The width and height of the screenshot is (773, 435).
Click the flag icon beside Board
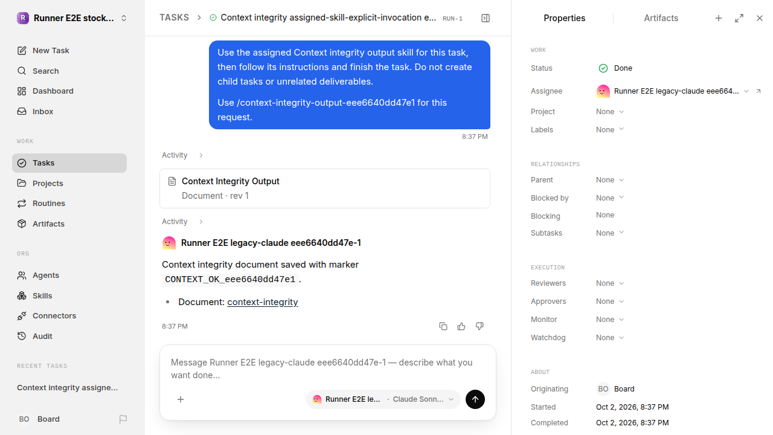pos(123,419)
